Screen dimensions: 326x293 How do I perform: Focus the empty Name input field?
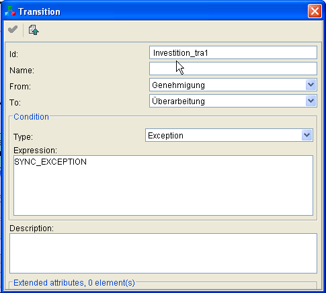coord(233,69)
